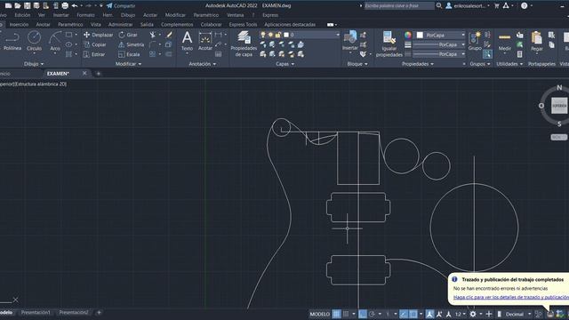This screenshot has width=569, height=320.
Task: Toggle layer 0 lock icon
Action: [278, 35]
